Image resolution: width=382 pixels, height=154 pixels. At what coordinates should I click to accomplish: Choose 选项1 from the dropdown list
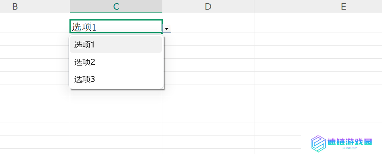click(x=116, y=45)
